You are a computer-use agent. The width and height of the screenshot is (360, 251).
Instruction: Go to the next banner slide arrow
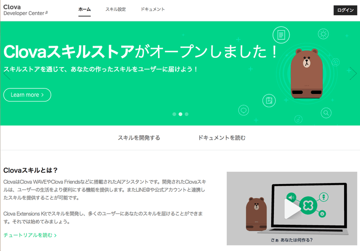[353, 73]
